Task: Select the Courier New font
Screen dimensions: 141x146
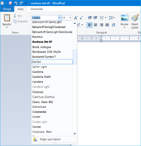Action: click(52, 132)
